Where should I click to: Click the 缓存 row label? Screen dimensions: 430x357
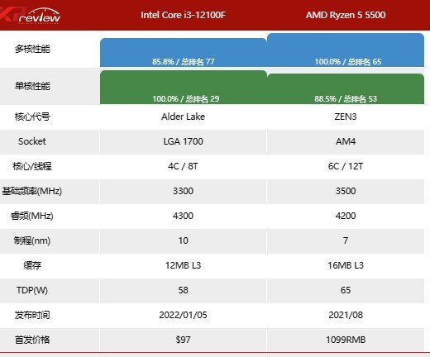coord(32,265)
